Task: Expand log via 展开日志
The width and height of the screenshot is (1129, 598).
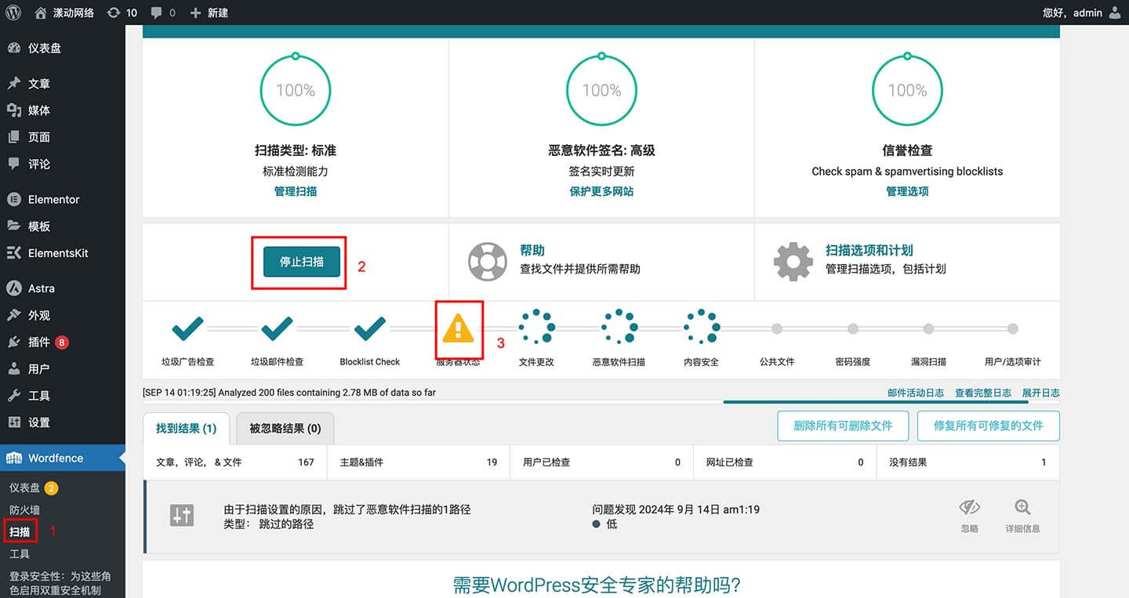Action: (x=1040, y=393)
